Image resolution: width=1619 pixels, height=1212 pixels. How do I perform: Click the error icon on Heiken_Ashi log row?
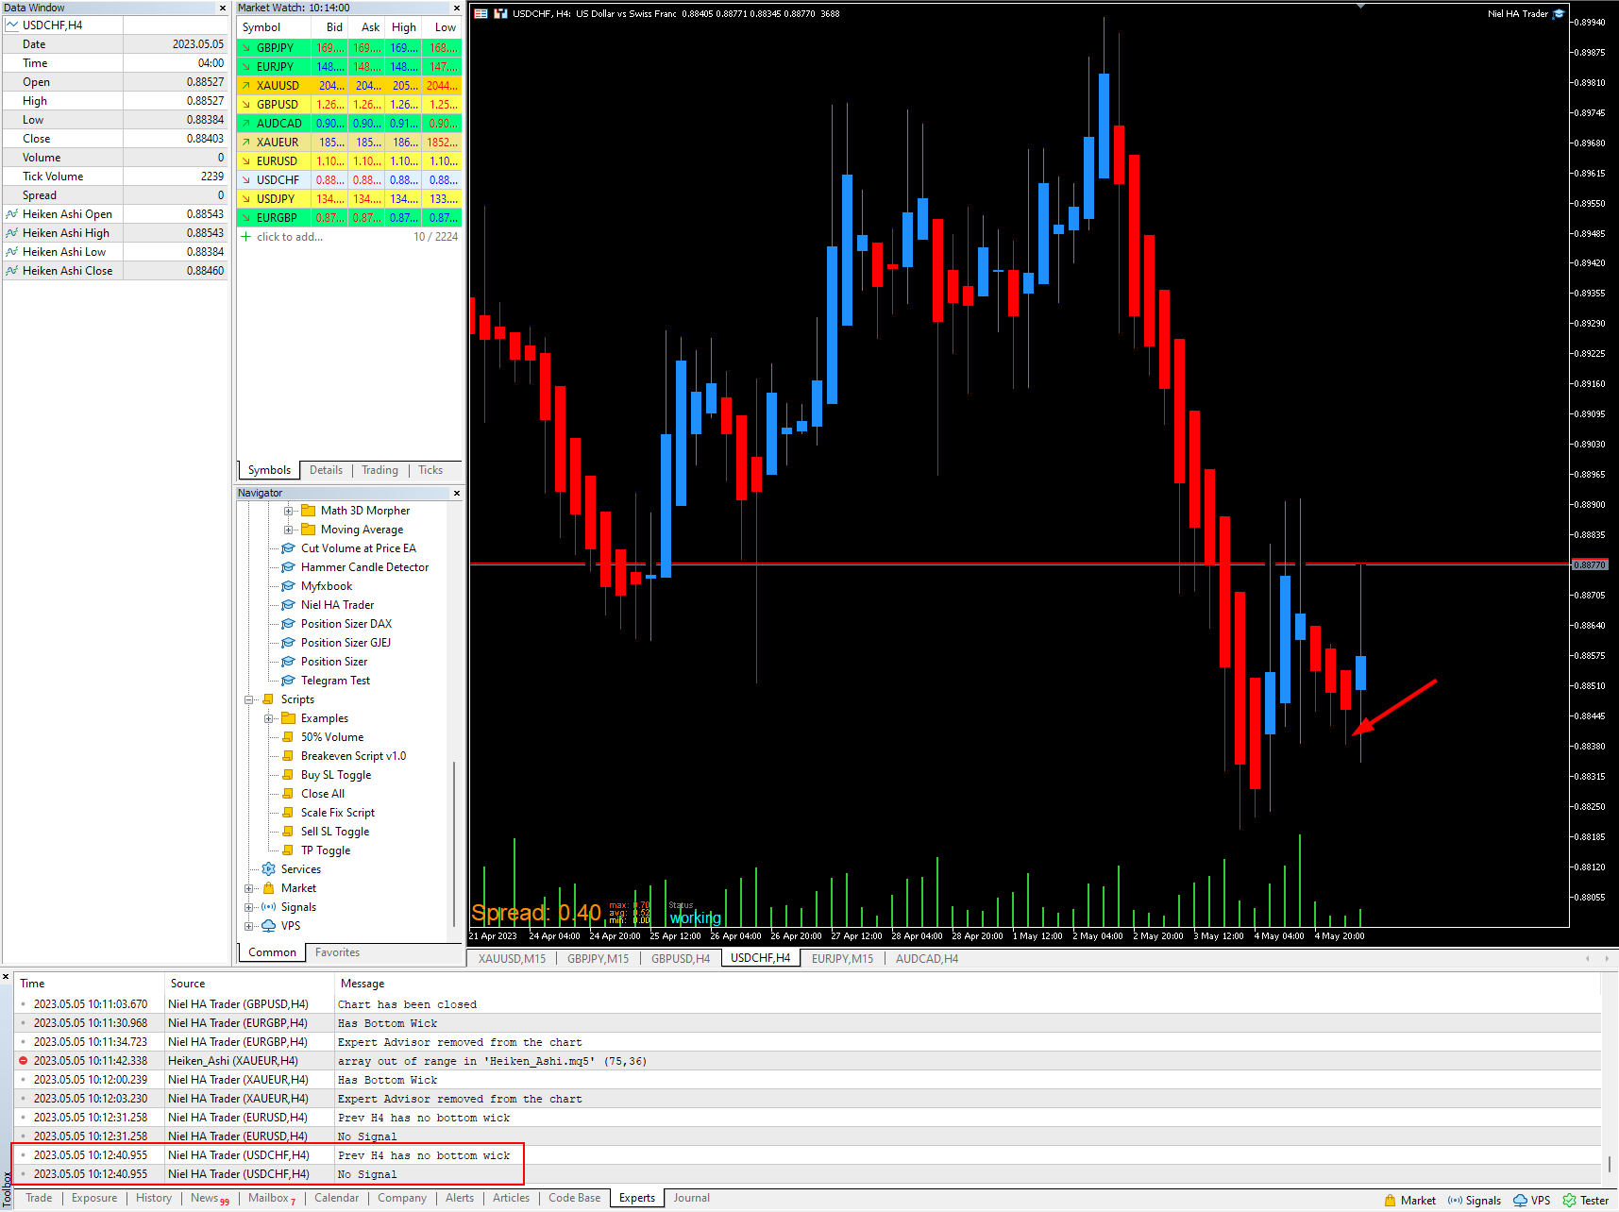click(23, 1061)
